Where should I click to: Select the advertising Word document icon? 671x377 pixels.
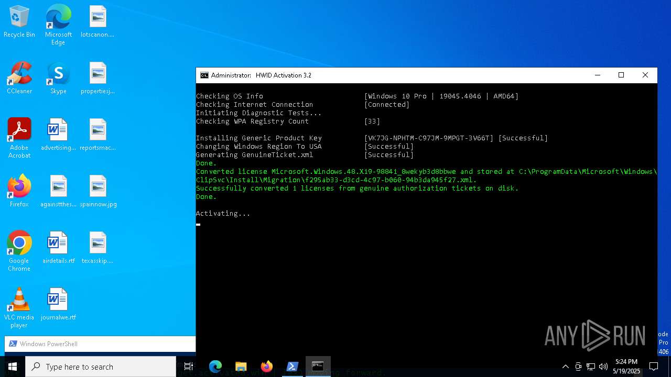pos(58,135)
